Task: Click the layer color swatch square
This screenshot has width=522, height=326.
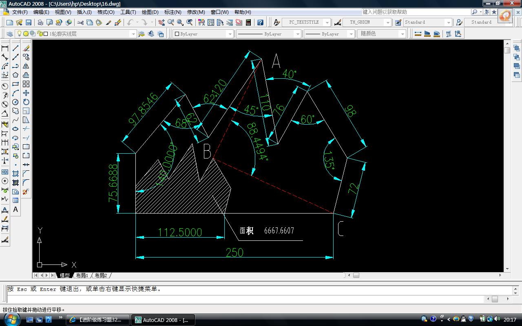Action: (x=46, y=34)
